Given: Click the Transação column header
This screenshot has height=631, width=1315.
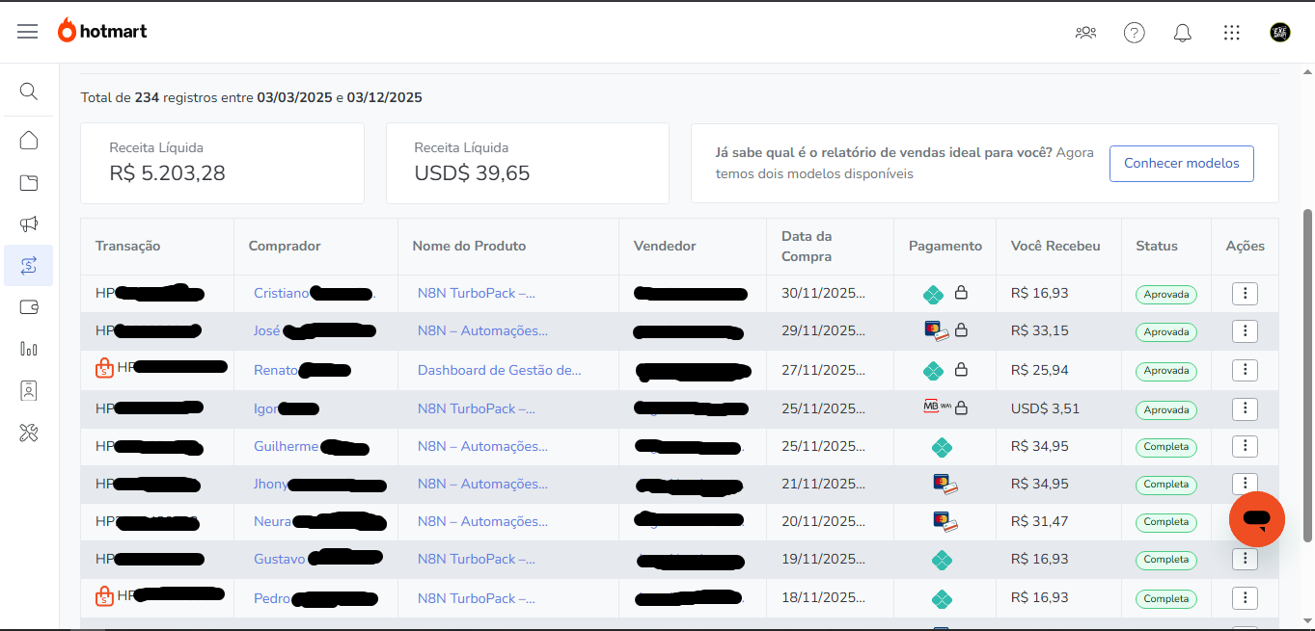Looking at the screenshot, I should [x=128, y=246].
